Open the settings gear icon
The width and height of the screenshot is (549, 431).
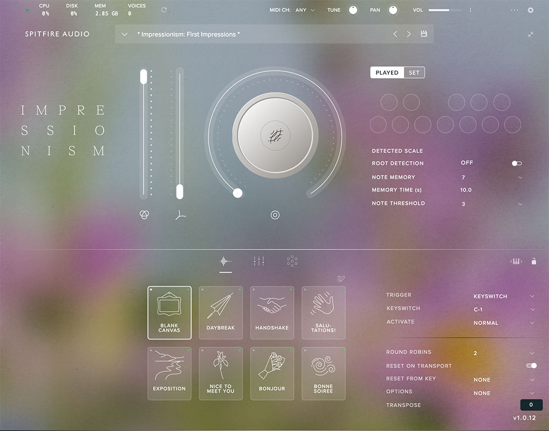531,10
